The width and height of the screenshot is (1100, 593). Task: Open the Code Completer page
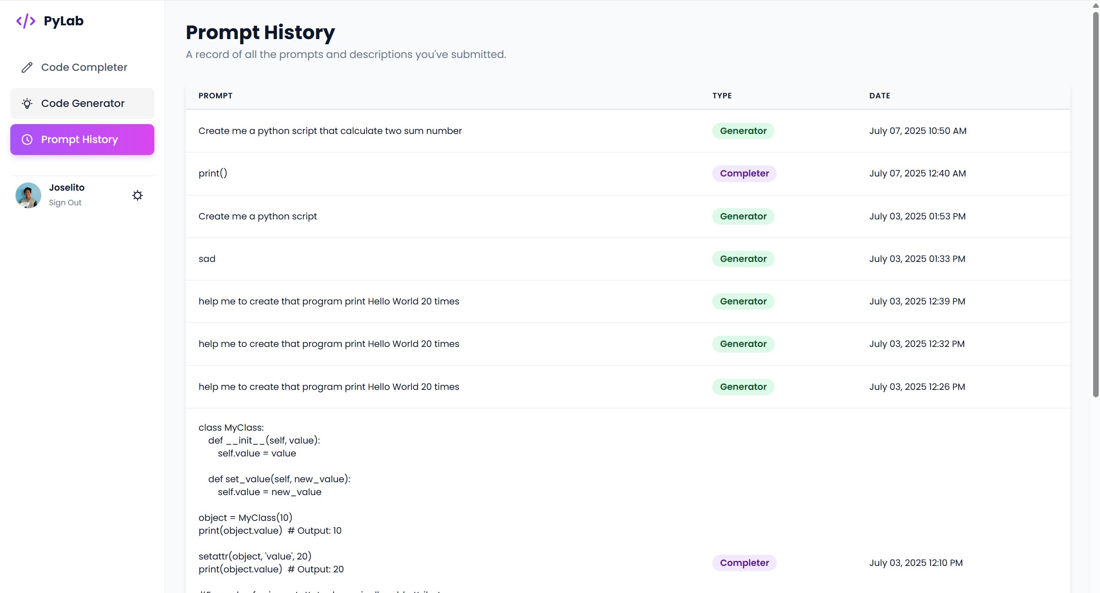[x=84, y=67]
